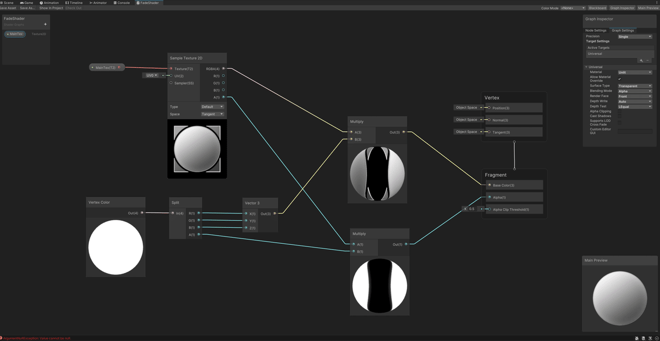
Task: Add a new property with the Blackboard plus icon
Action: tap(45, 24)
